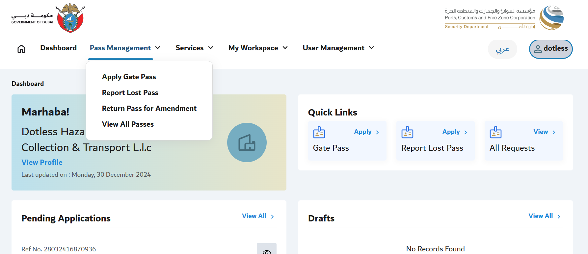The width and height of the screenshot is (588, 254).
Task: Expand the Services dropdown menu
Action: click(x=194, y=48)
